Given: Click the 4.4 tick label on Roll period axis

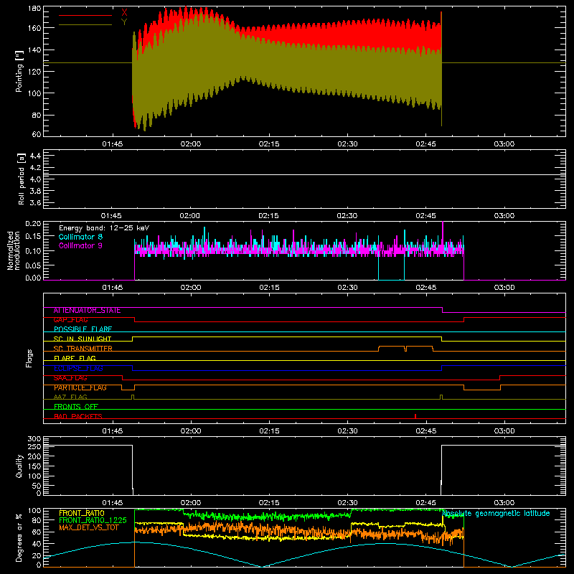Looking at the screenshot, I should coord(35,156).
